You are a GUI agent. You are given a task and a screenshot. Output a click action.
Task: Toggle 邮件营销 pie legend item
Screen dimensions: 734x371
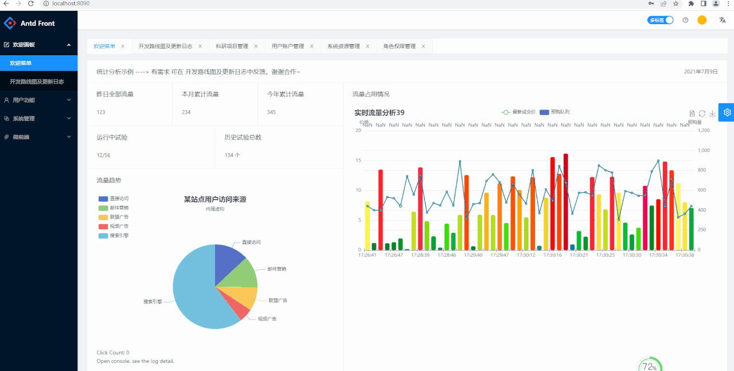pos(114,208)
